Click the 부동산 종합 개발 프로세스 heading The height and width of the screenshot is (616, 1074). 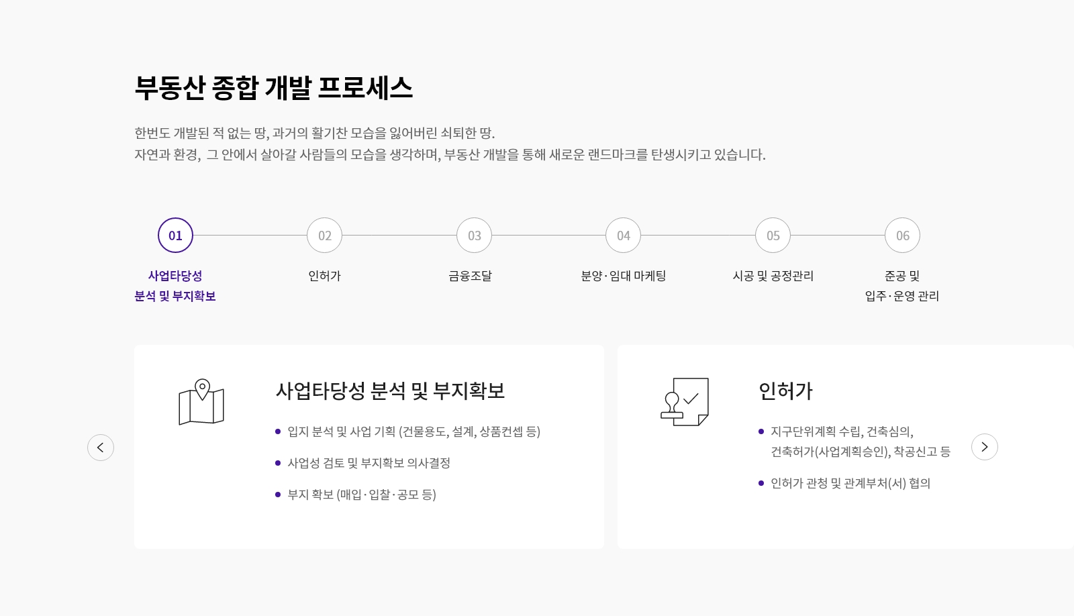click(x=273, y=88)
